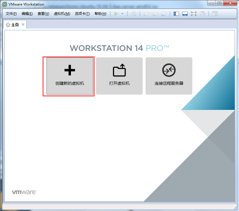Expand the power options dropdown arrow
This screenshot has height=211, width=239.
(x=122, y=14)
